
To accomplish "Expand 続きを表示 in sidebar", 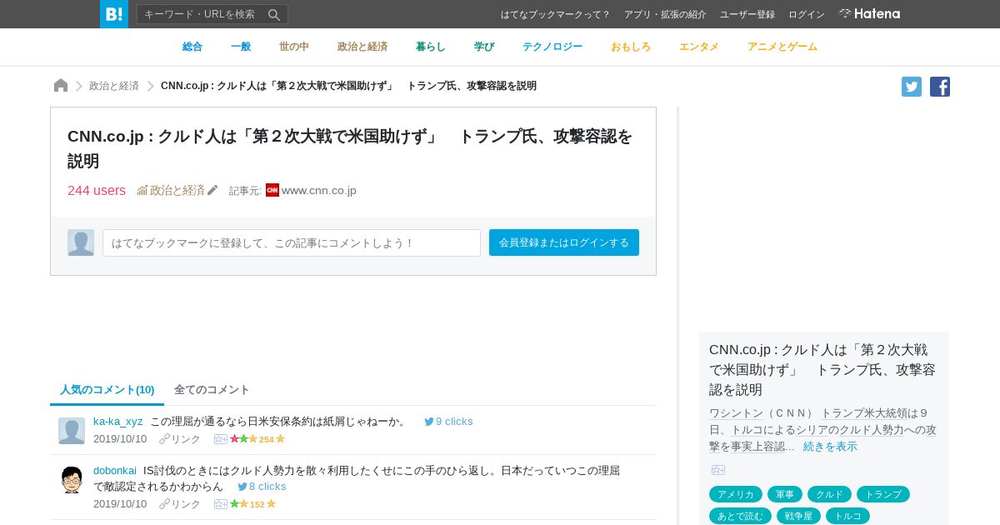I will pyautogui.click(x=830, y=447).
